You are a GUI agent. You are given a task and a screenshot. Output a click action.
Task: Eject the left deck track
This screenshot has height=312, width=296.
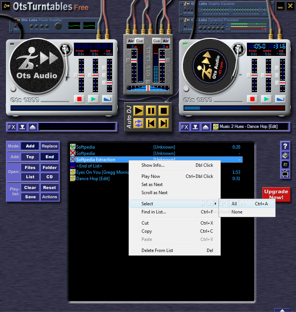33,127
